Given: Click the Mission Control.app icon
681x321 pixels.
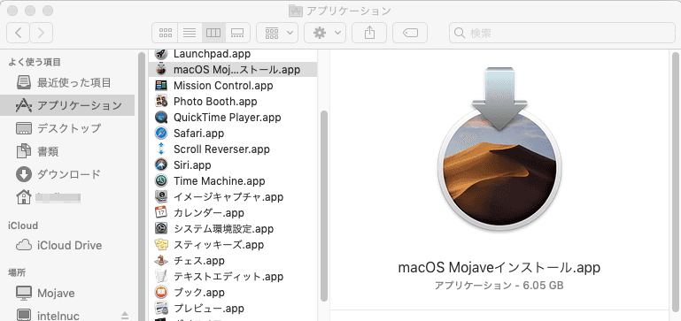Looking at the screenshot, I should [x=161, y=86].
